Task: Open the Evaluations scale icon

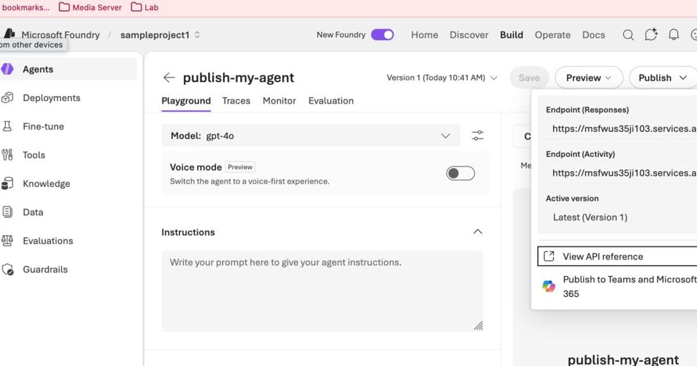Action: point(7,241)
